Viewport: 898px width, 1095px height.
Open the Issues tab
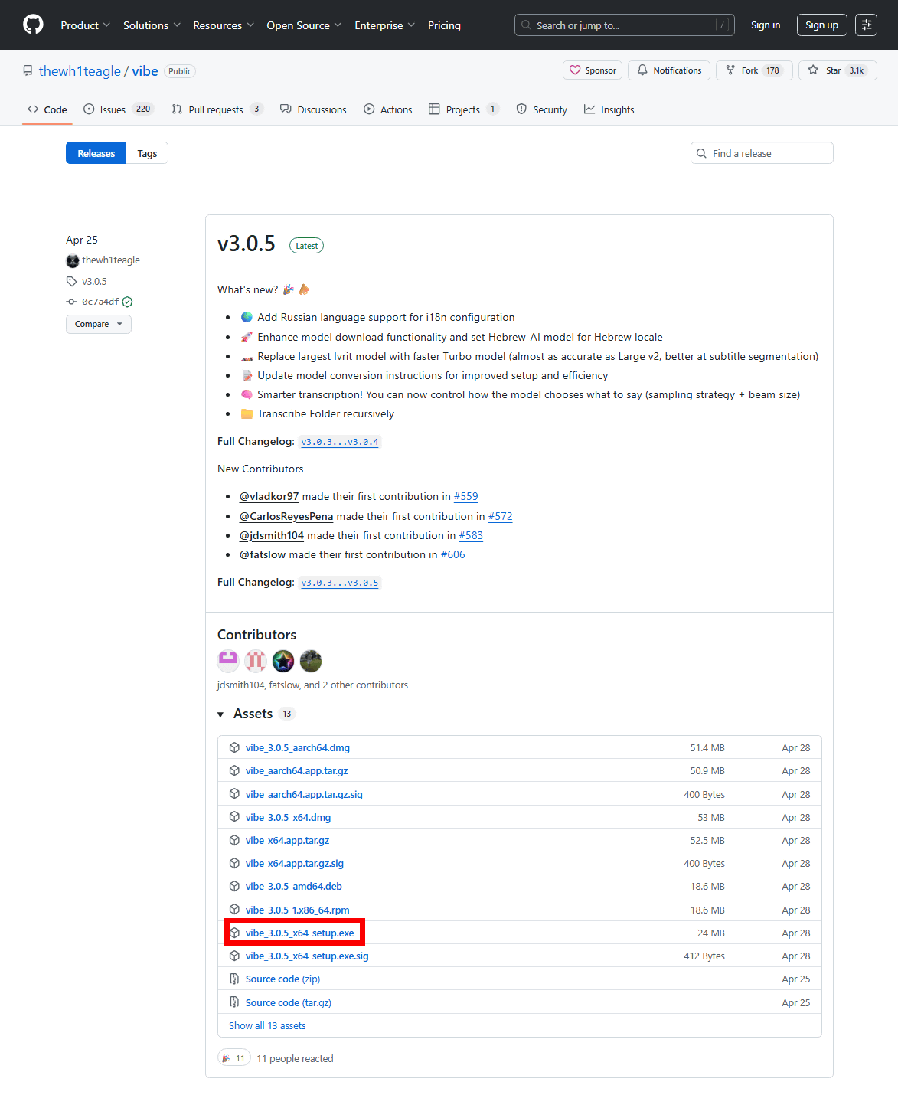(119, 109)
